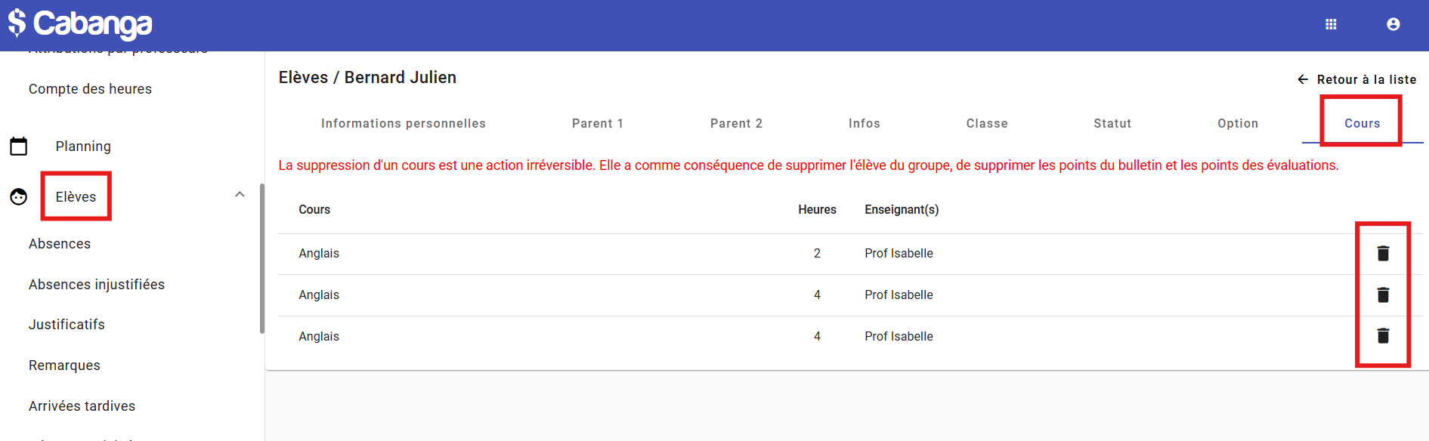
Task: Click the sidebar vertical scrollbar
Action: [262, 257]
